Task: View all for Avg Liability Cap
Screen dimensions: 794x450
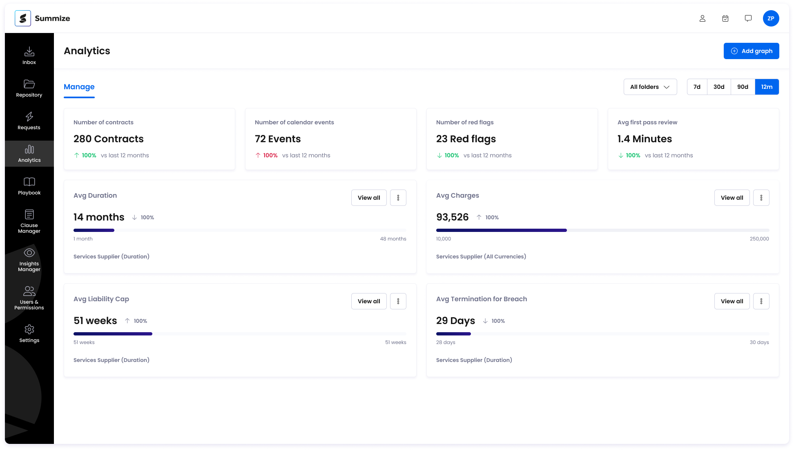Action: [369, 301]
